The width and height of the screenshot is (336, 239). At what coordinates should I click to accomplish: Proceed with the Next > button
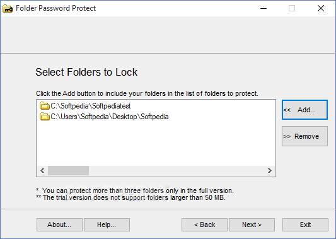[x=252, y=224]
